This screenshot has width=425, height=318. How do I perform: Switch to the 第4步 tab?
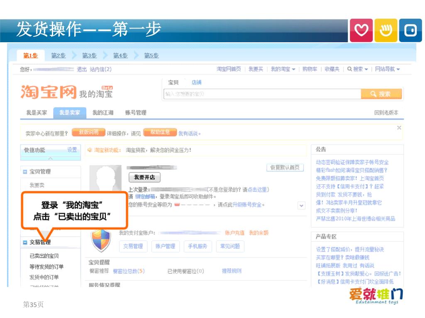pos(120,55)
